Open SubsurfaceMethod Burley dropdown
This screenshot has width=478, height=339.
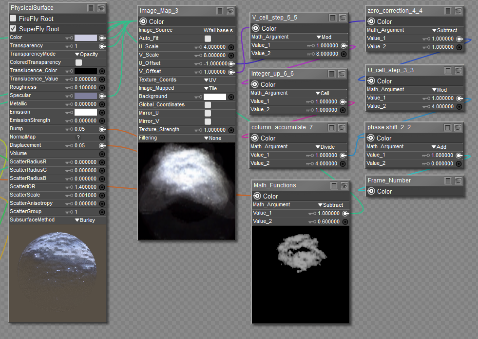(x=85, y=220)
